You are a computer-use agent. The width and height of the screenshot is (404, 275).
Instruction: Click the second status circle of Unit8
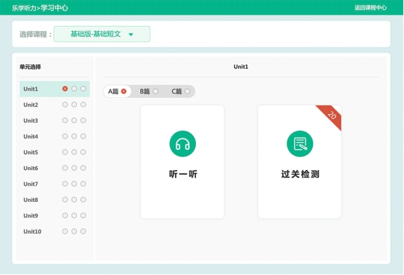[74, 200]
